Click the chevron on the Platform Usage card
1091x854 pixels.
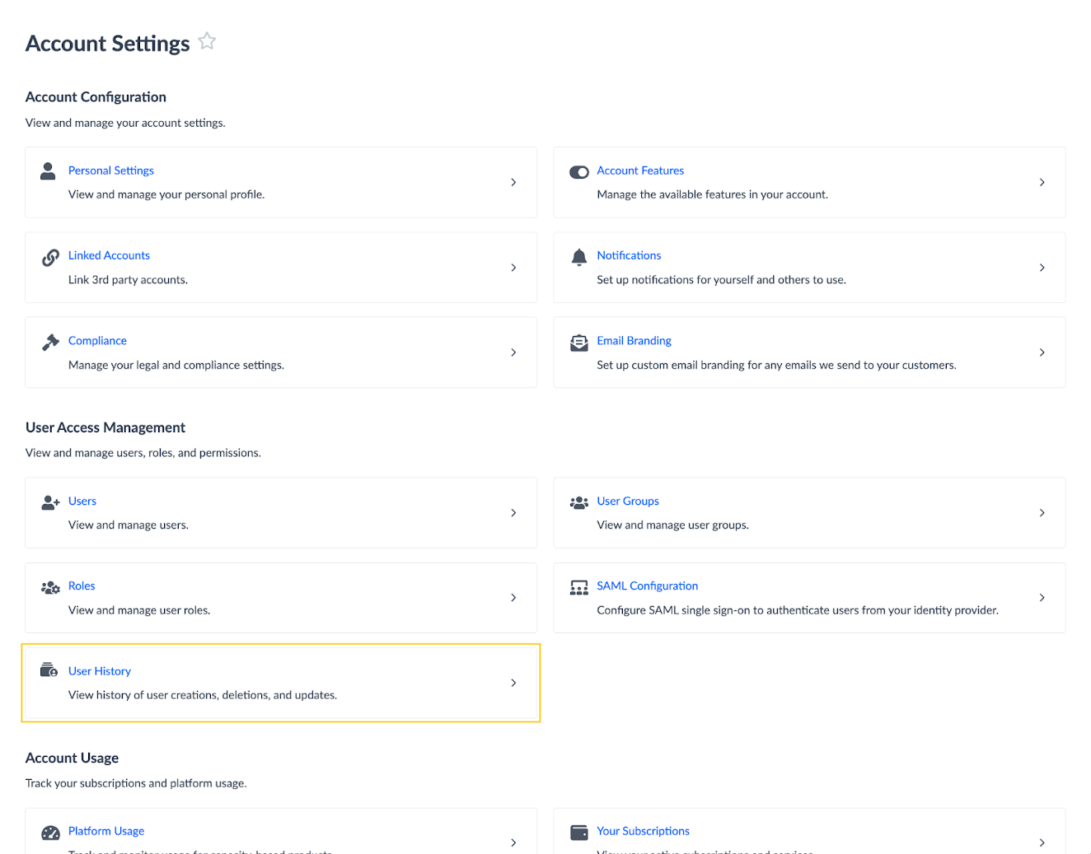point(513,842)
